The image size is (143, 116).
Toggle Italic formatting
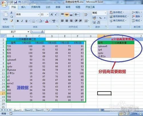[22, 21]
